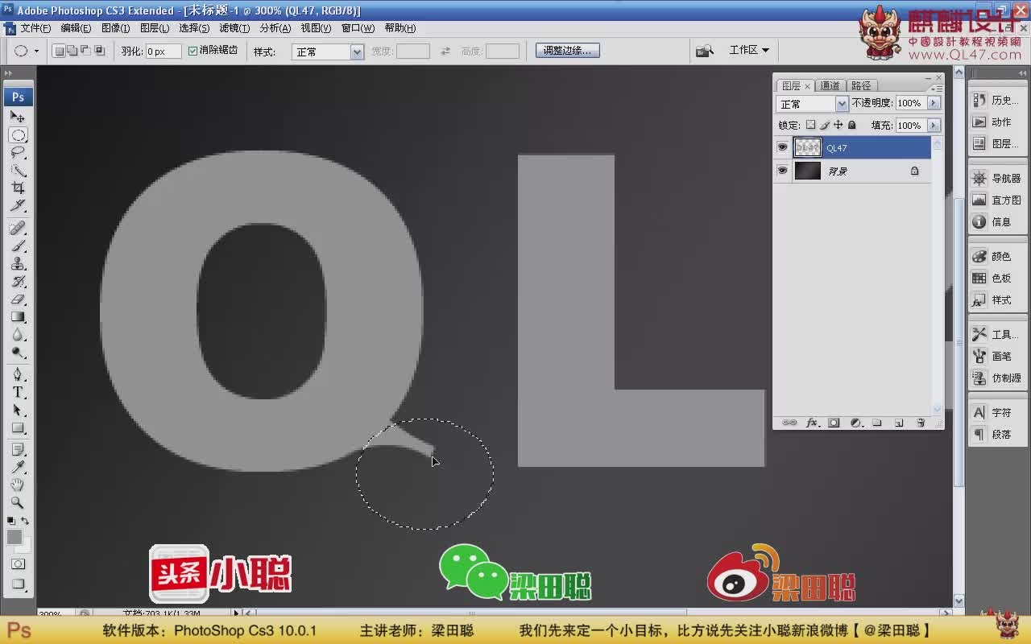The image size is (1031, 644).
Task: Open the tool preset picker arrow
Action: click(36, 51)
